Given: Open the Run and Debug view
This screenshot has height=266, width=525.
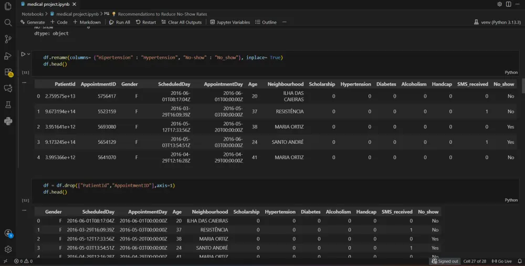Looking at the screenshot, I should pos(8,56).
